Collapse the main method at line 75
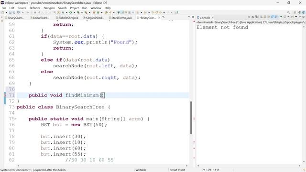306x172 pixels. pyautogui.click(x=16, y=119)
